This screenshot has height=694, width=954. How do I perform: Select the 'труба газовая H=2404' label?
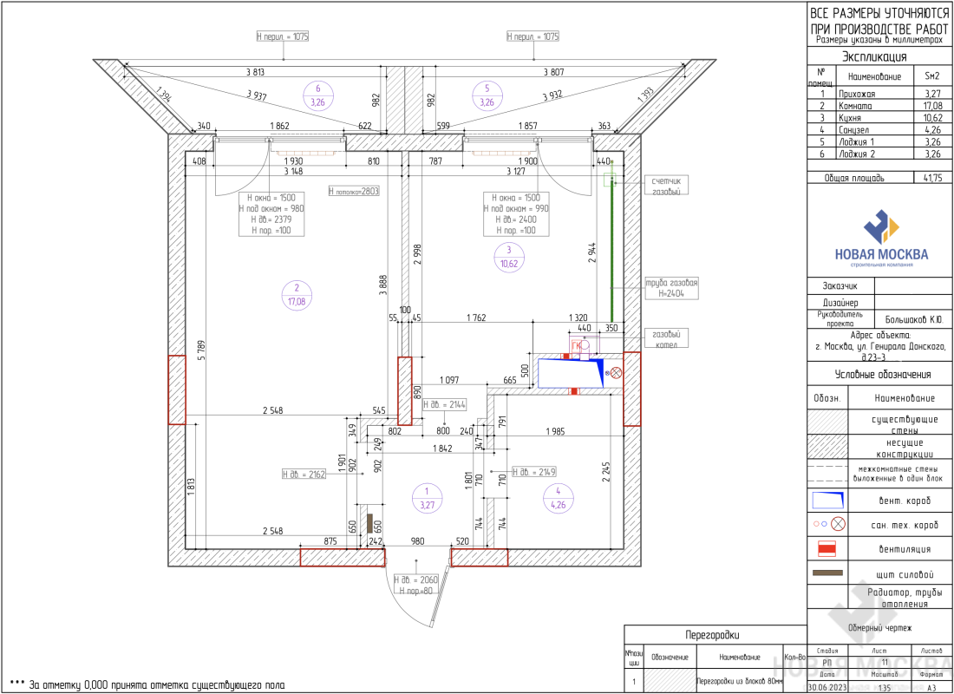coord(671,288)
